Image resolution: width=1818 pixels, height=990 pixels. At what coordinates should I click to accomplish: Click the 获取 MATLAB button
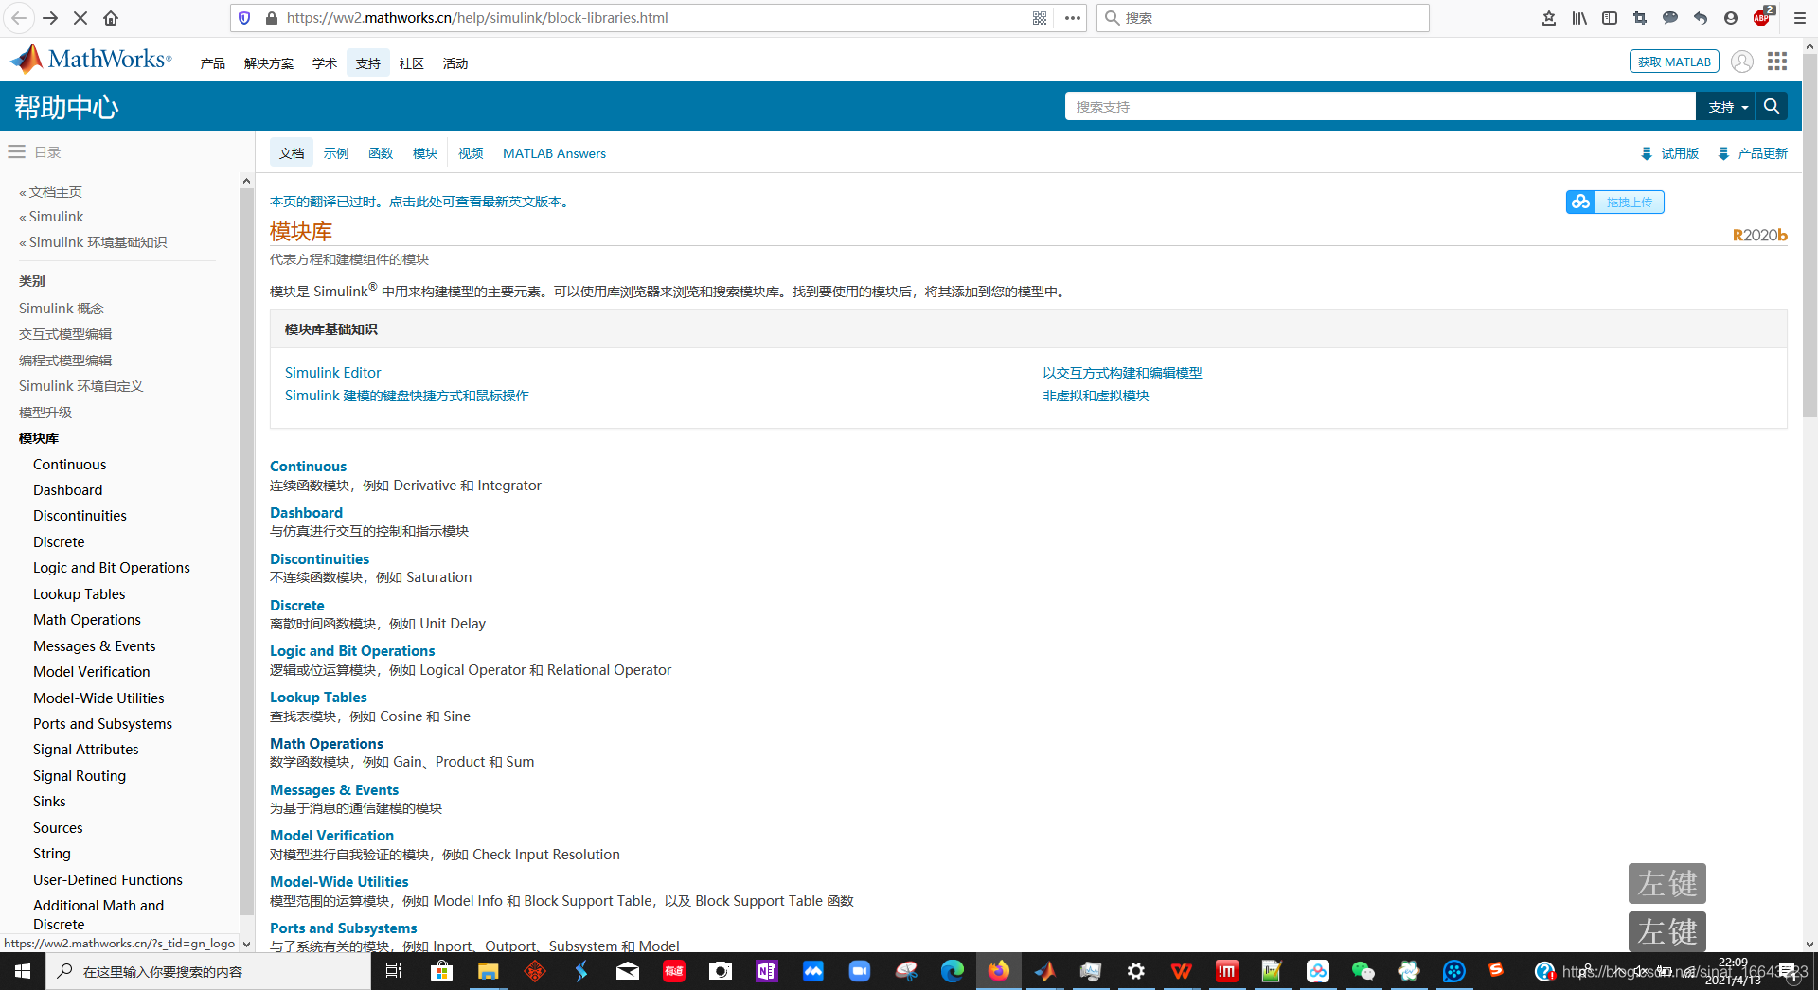1674,62
